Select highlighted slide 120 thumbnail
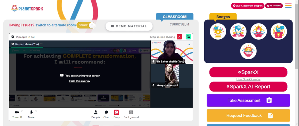Viewport: 299px width, 126px height. pos(103,98)
